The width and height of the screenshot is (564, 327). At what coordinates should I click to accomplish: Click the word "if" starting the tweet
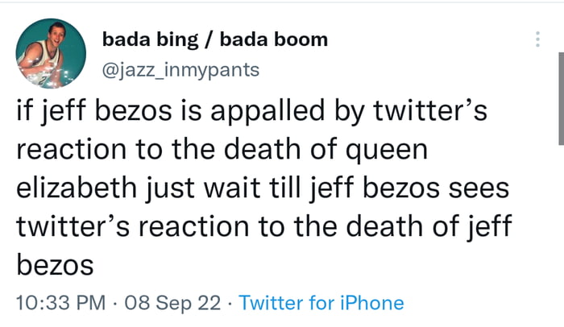[23, 112]
